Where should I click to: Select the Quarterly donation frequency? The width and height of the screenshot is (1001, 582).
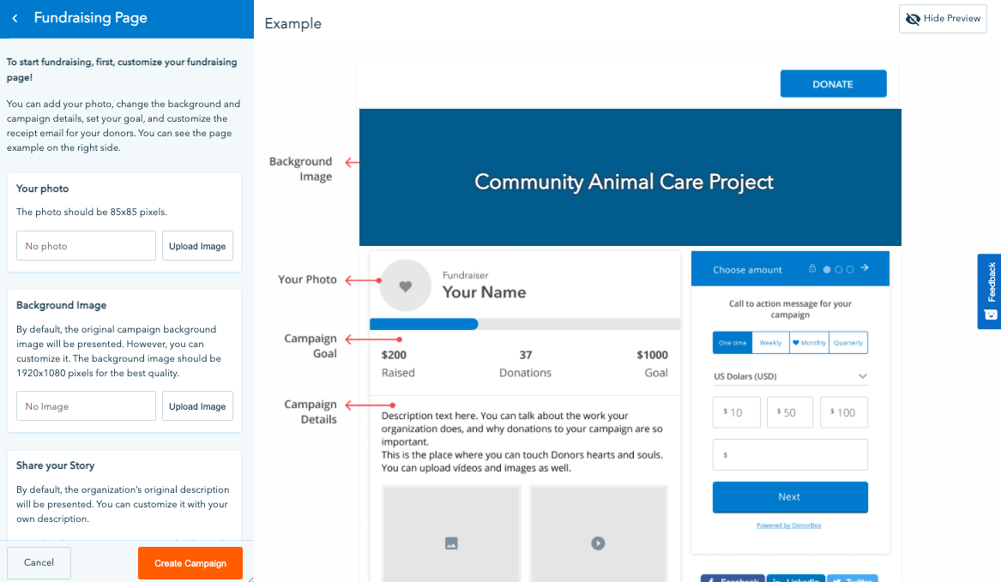pyautogui.click(x=848, y=343)
